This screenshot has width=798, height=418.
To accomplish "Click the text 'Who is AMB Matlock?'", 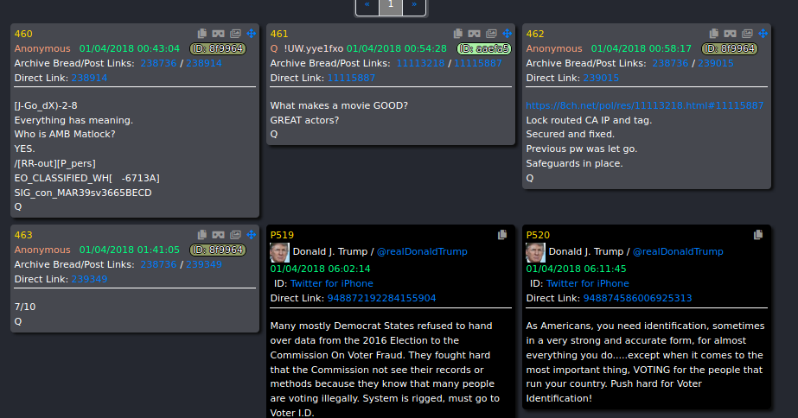I will click(65, 134).
